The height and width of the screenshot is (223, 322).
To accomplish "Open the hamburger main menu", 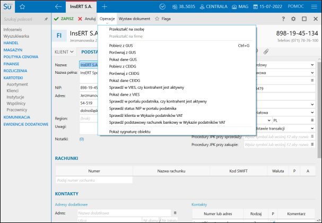I will tap(314, 7).
